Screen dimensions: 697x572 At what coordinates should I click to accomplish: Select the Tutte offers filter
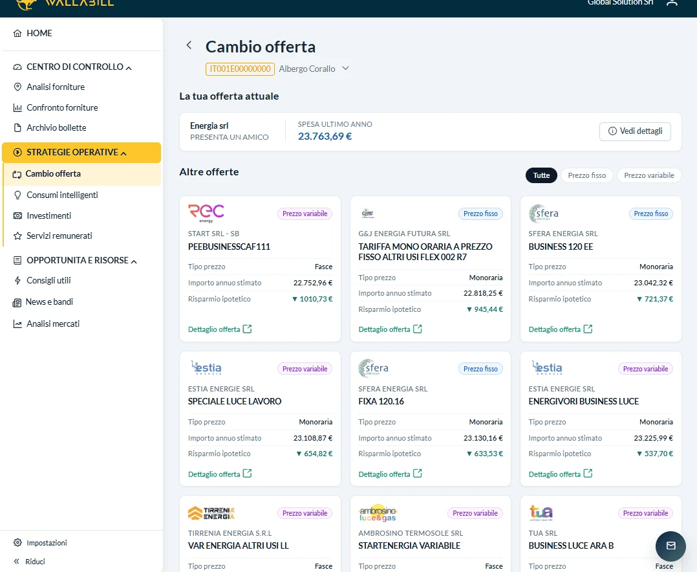tap(541, 175)
